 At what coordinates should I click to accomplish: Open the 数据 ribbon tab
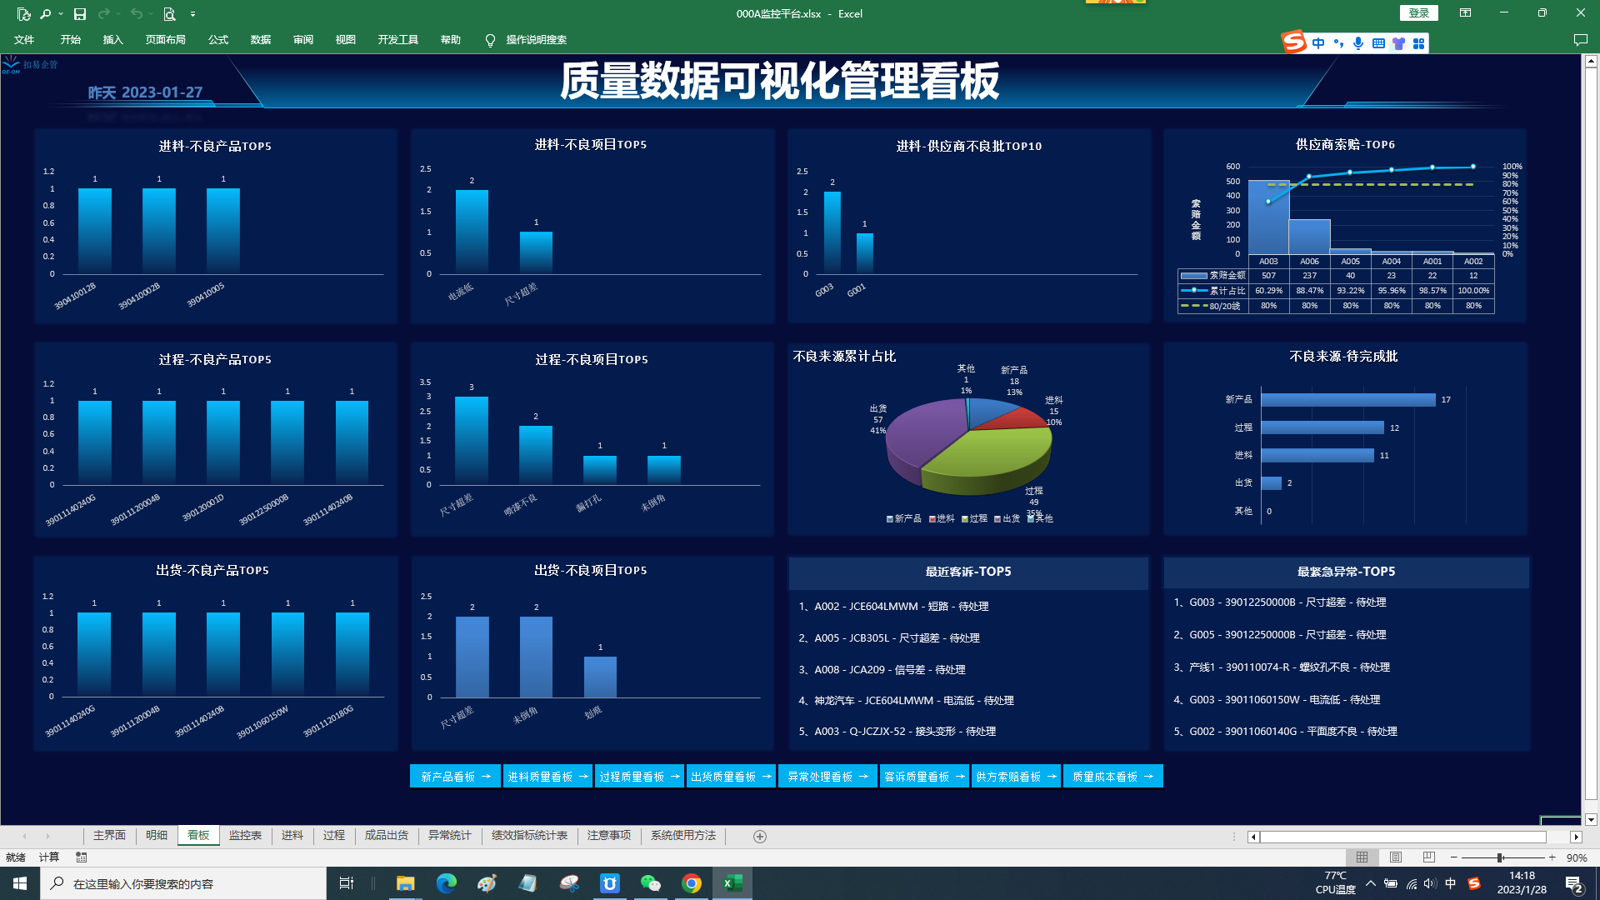point(260,40)
